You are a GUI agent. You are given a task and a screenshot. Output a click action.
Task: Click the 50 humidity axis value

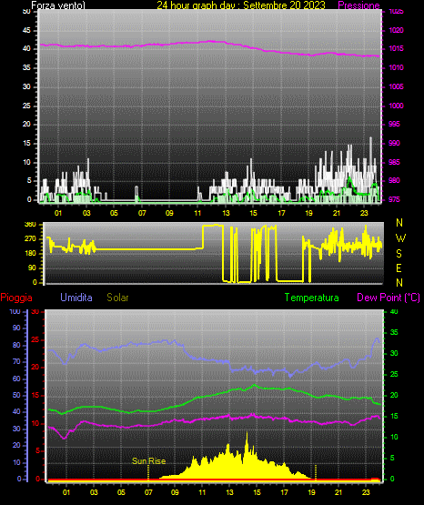(x=16, y=395)
